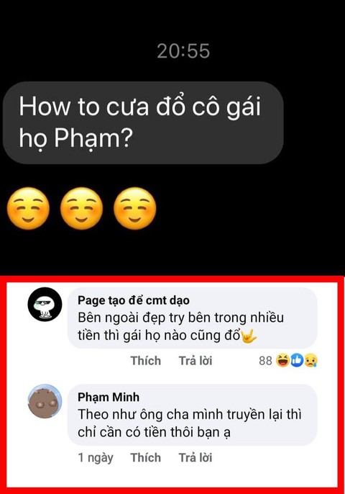Viewport: 345px width, 494px height.
Task: Click the crying Sad reaction icon
Action: tap(310, 360)
